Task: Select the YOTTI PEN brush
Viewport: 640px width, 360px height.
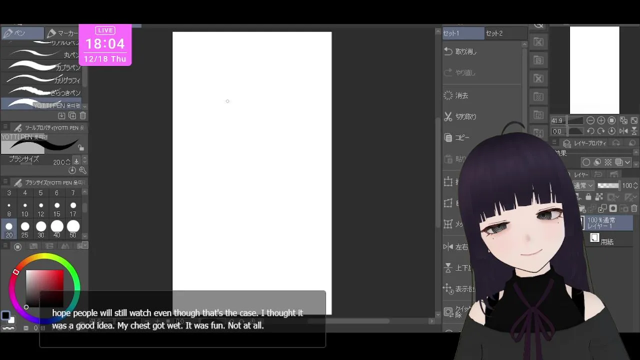Action: pyautogui.click(x=41, y=104)
